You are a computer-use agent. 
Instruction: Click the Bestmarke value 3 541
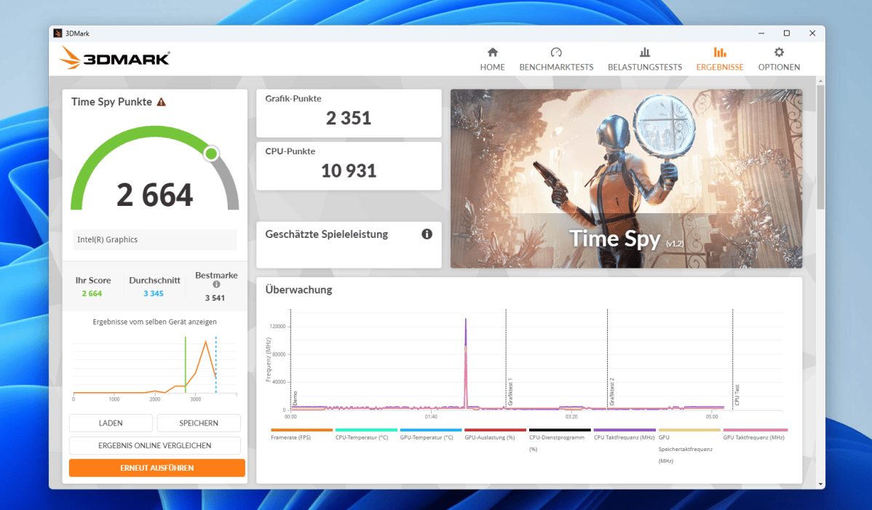point(215,298)
